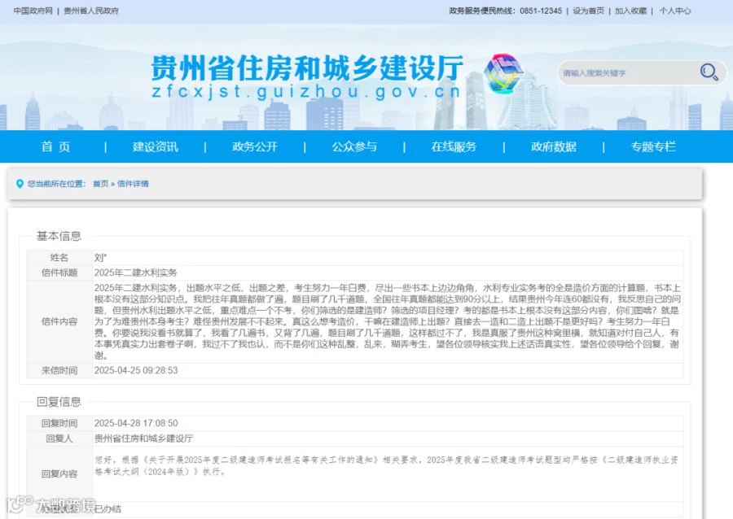Click the 姓名 row label
733x519 pixels.
pos(59,258)
